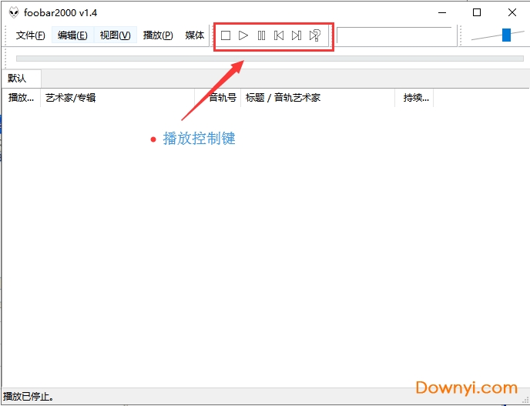
Task: Click the 持续... column header
Action: tap(414, 98)
